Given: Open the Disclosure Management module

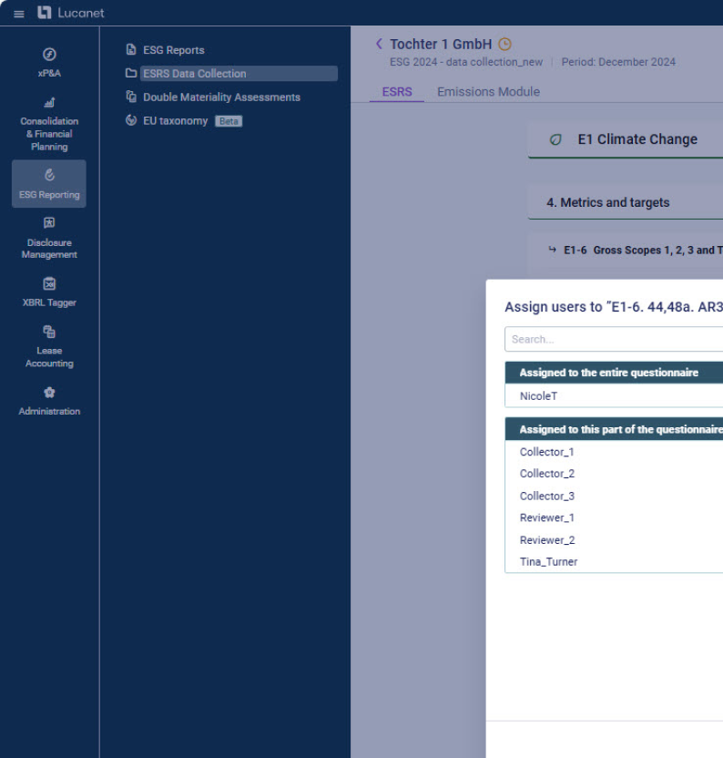Looking at the screenshot, I should pyautogui.click(x=49, y=239).
